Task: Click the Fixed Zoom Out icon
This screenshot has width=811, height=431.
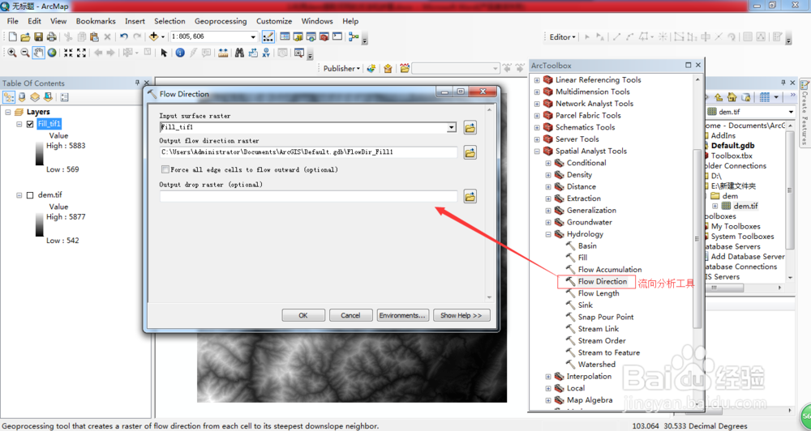Action: pyautogui.click(x=81, y=53)
